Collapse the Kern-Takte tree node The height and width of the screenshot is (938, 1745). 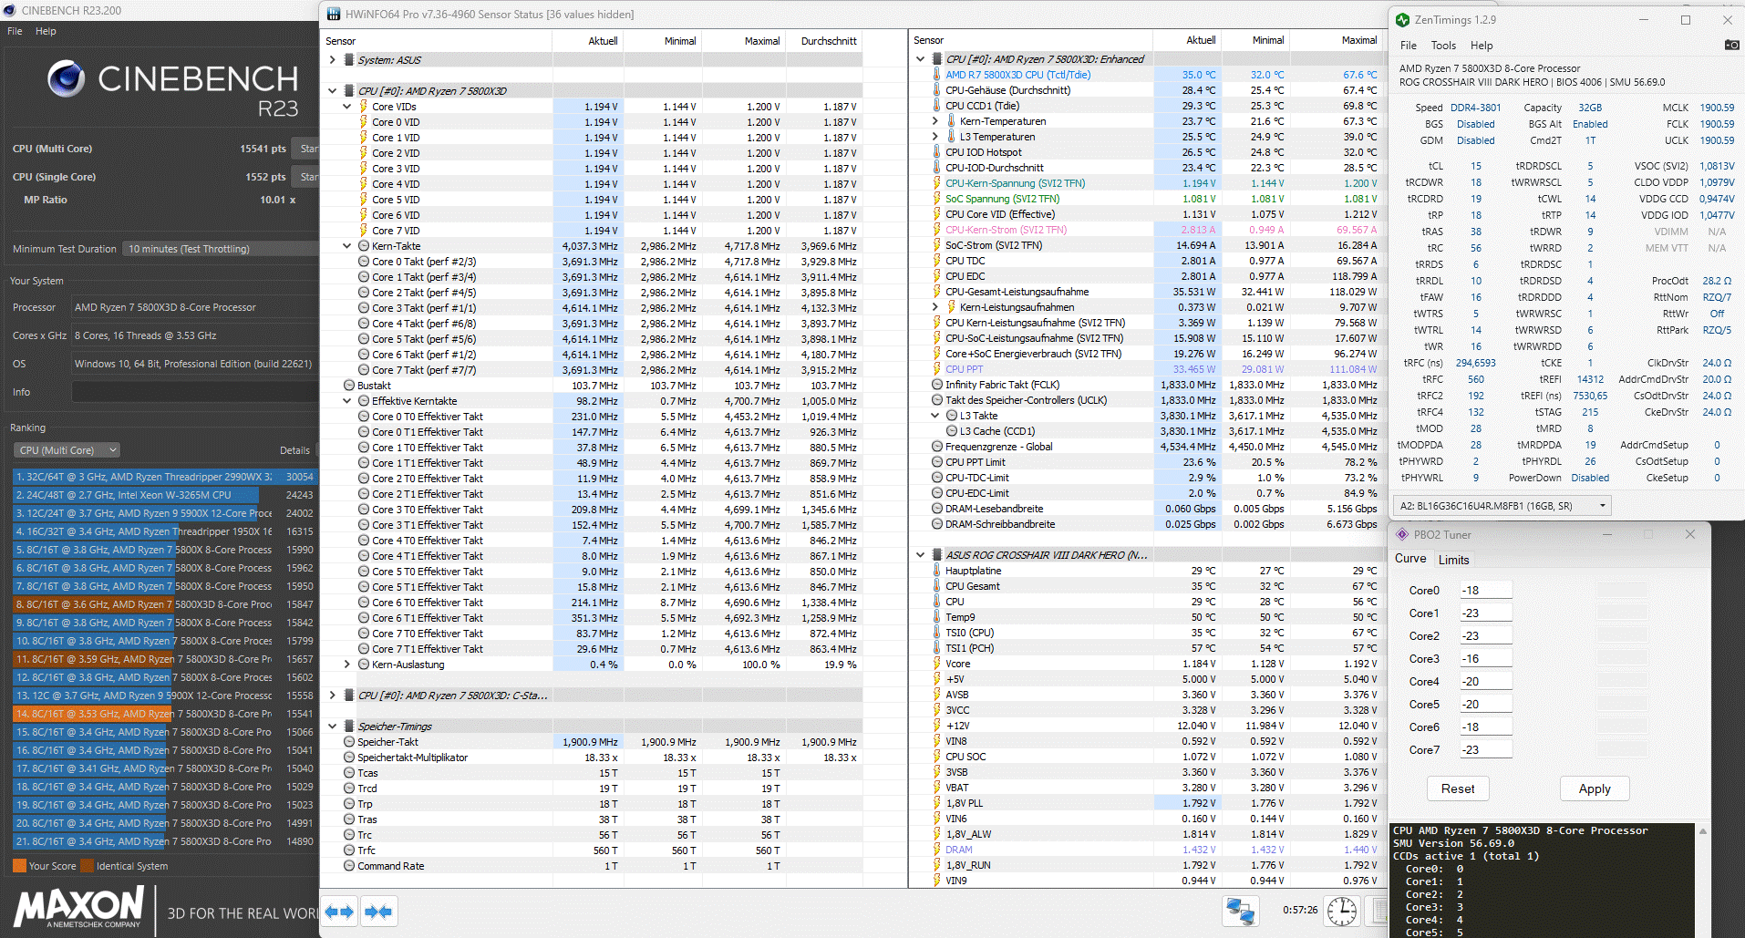(347, 246)
